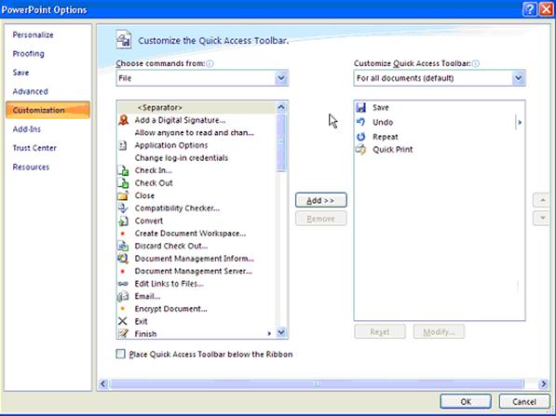Click the horizontal scrollbar right arrow
The image size is (556, 416).
click(543, 383)
